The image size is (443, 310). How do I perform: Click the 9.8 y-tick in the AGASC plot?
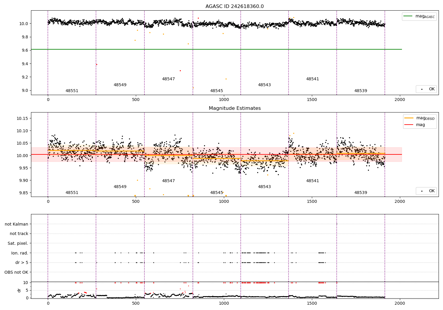[25, 37]
